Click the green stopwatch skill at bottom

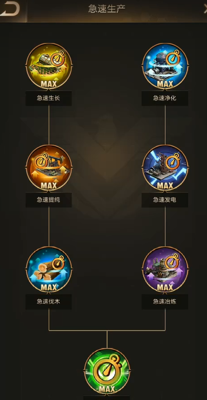click(107, 371)
